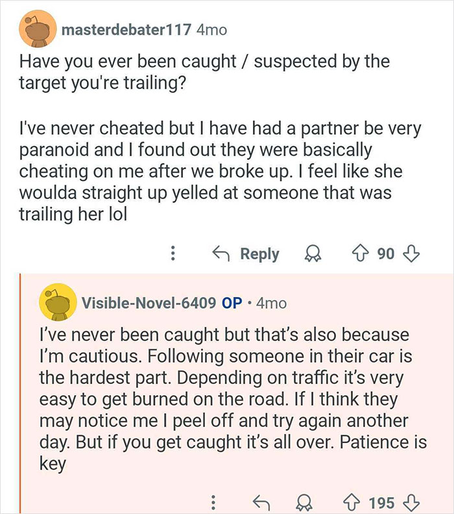Click the 195 vote score
Viewport: 454px width, 514px height.
[x=381, y=502]
